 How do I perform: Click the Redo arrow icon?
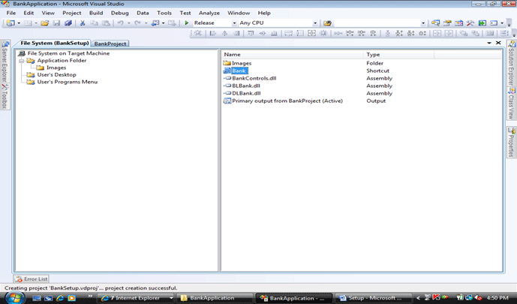tap(137, 23)
